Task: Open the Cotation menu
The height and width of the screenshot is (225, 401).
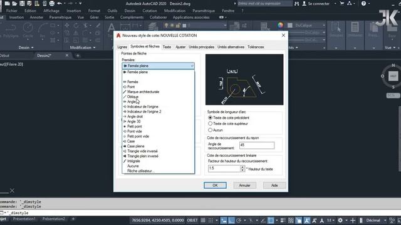Action: [x=150, y=11]
